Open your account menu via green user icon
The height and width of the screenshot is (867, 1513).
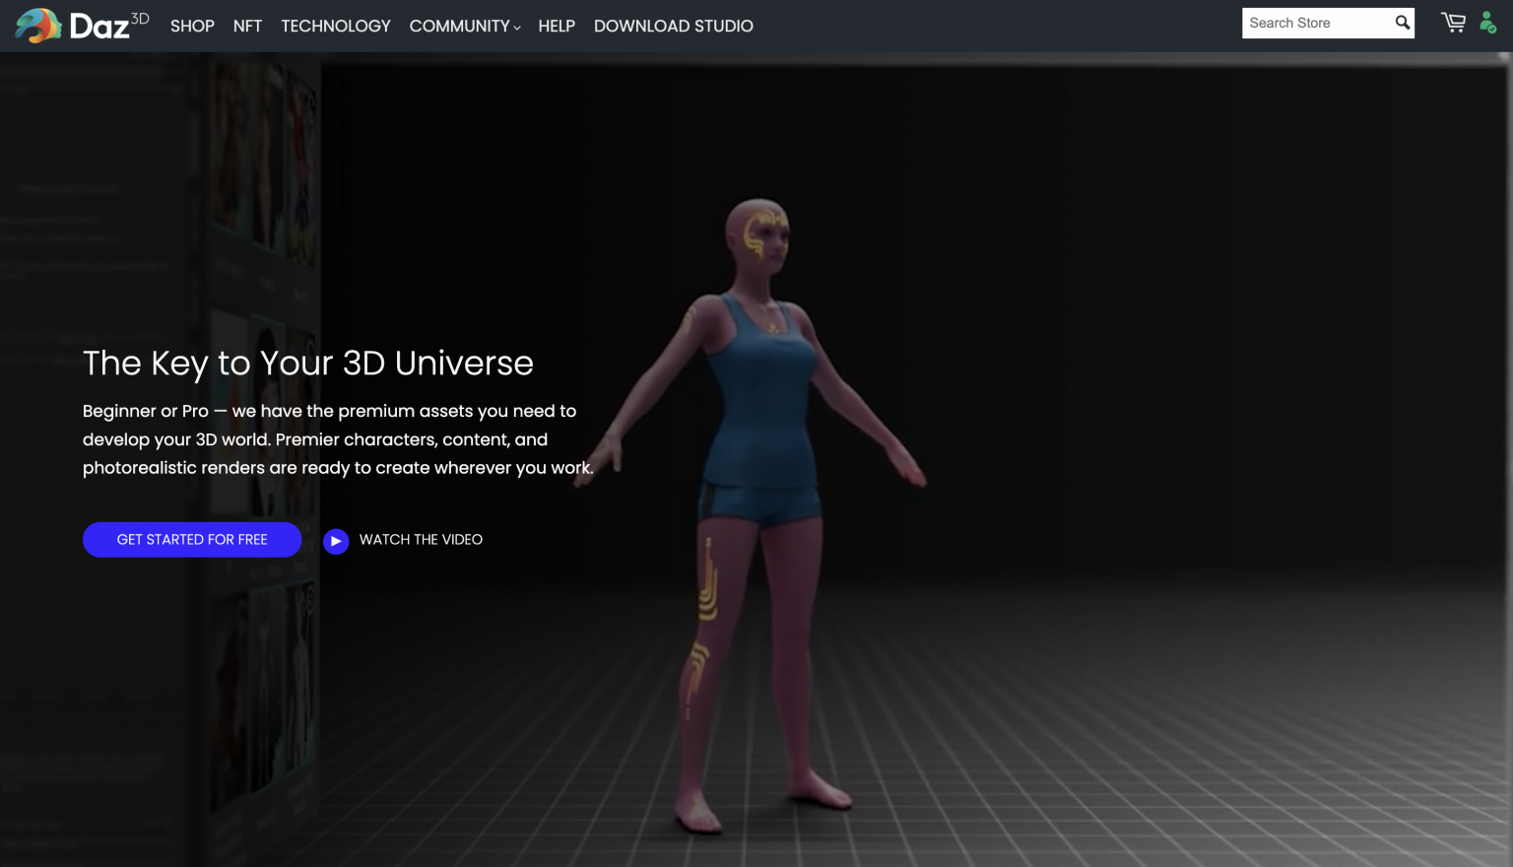click(x=1486, y=22)
